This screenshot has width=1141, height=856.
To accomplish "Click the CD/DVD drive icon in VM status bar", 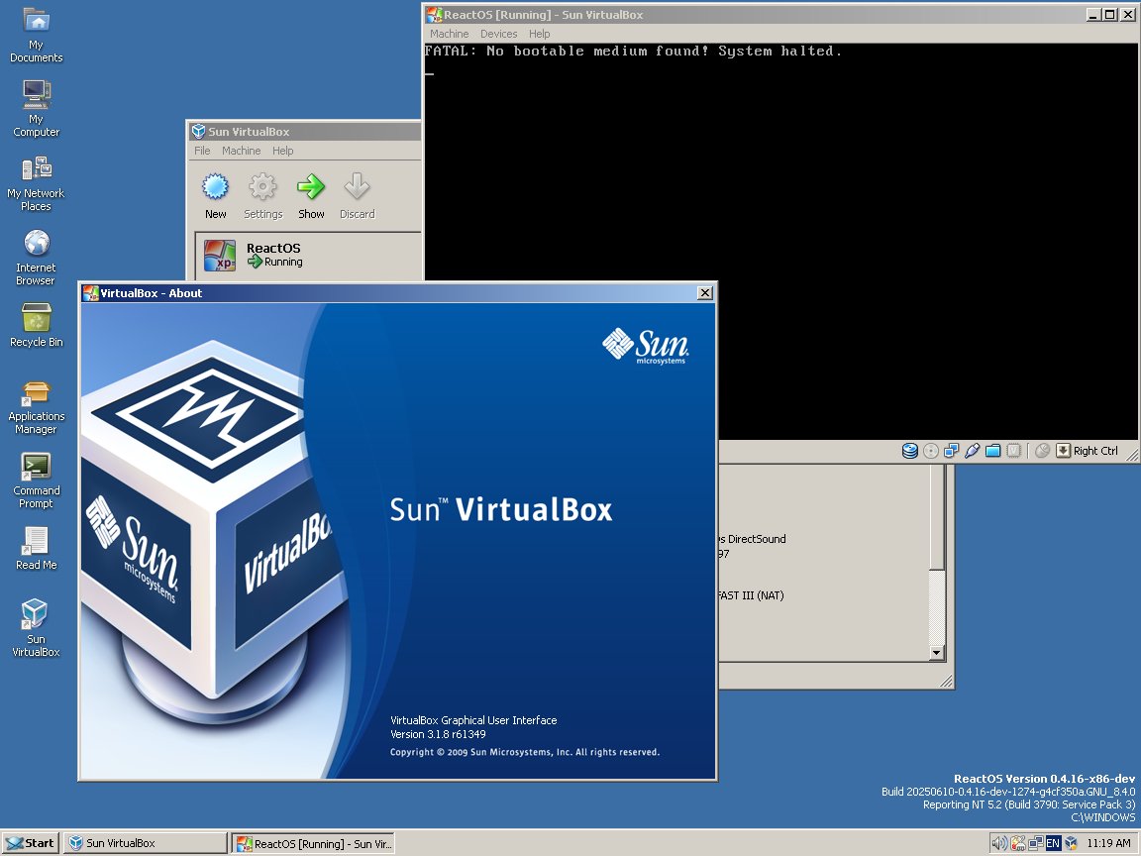I will 931,451.
